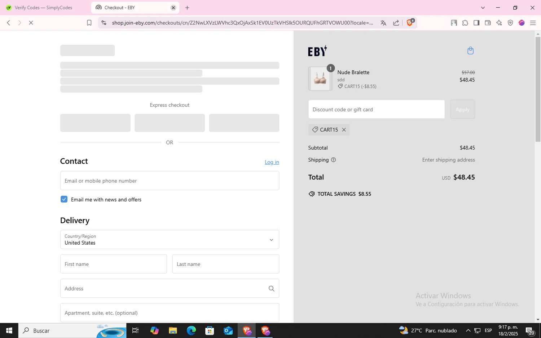The width and height of the screenshot is (541, 338).
Task: Open the Brave Wallet icon
Action: click(488, 23)
